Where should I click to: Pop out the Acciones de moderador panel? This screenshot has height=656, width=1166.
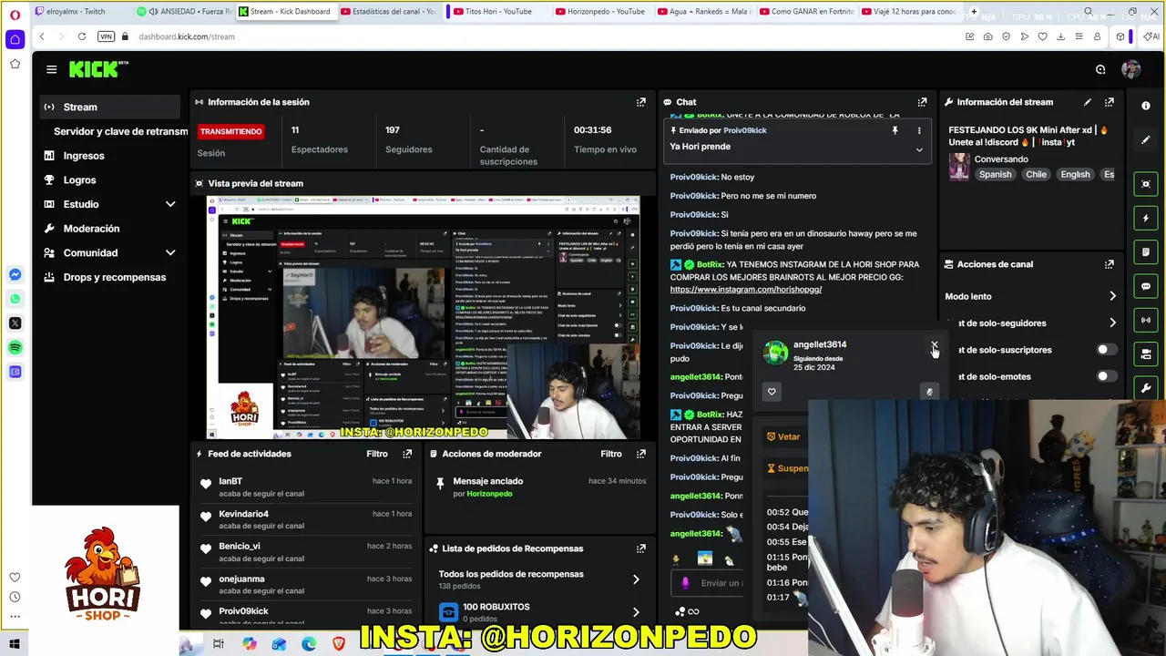click(x=640, y=454)
